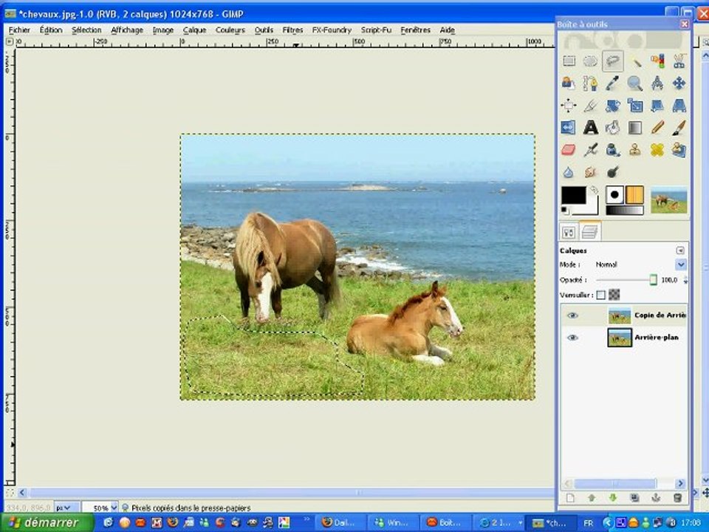The width and height of the screenshot is (709, 532).
Task: Open the démarrer Start button
Action: pos(47,522)
